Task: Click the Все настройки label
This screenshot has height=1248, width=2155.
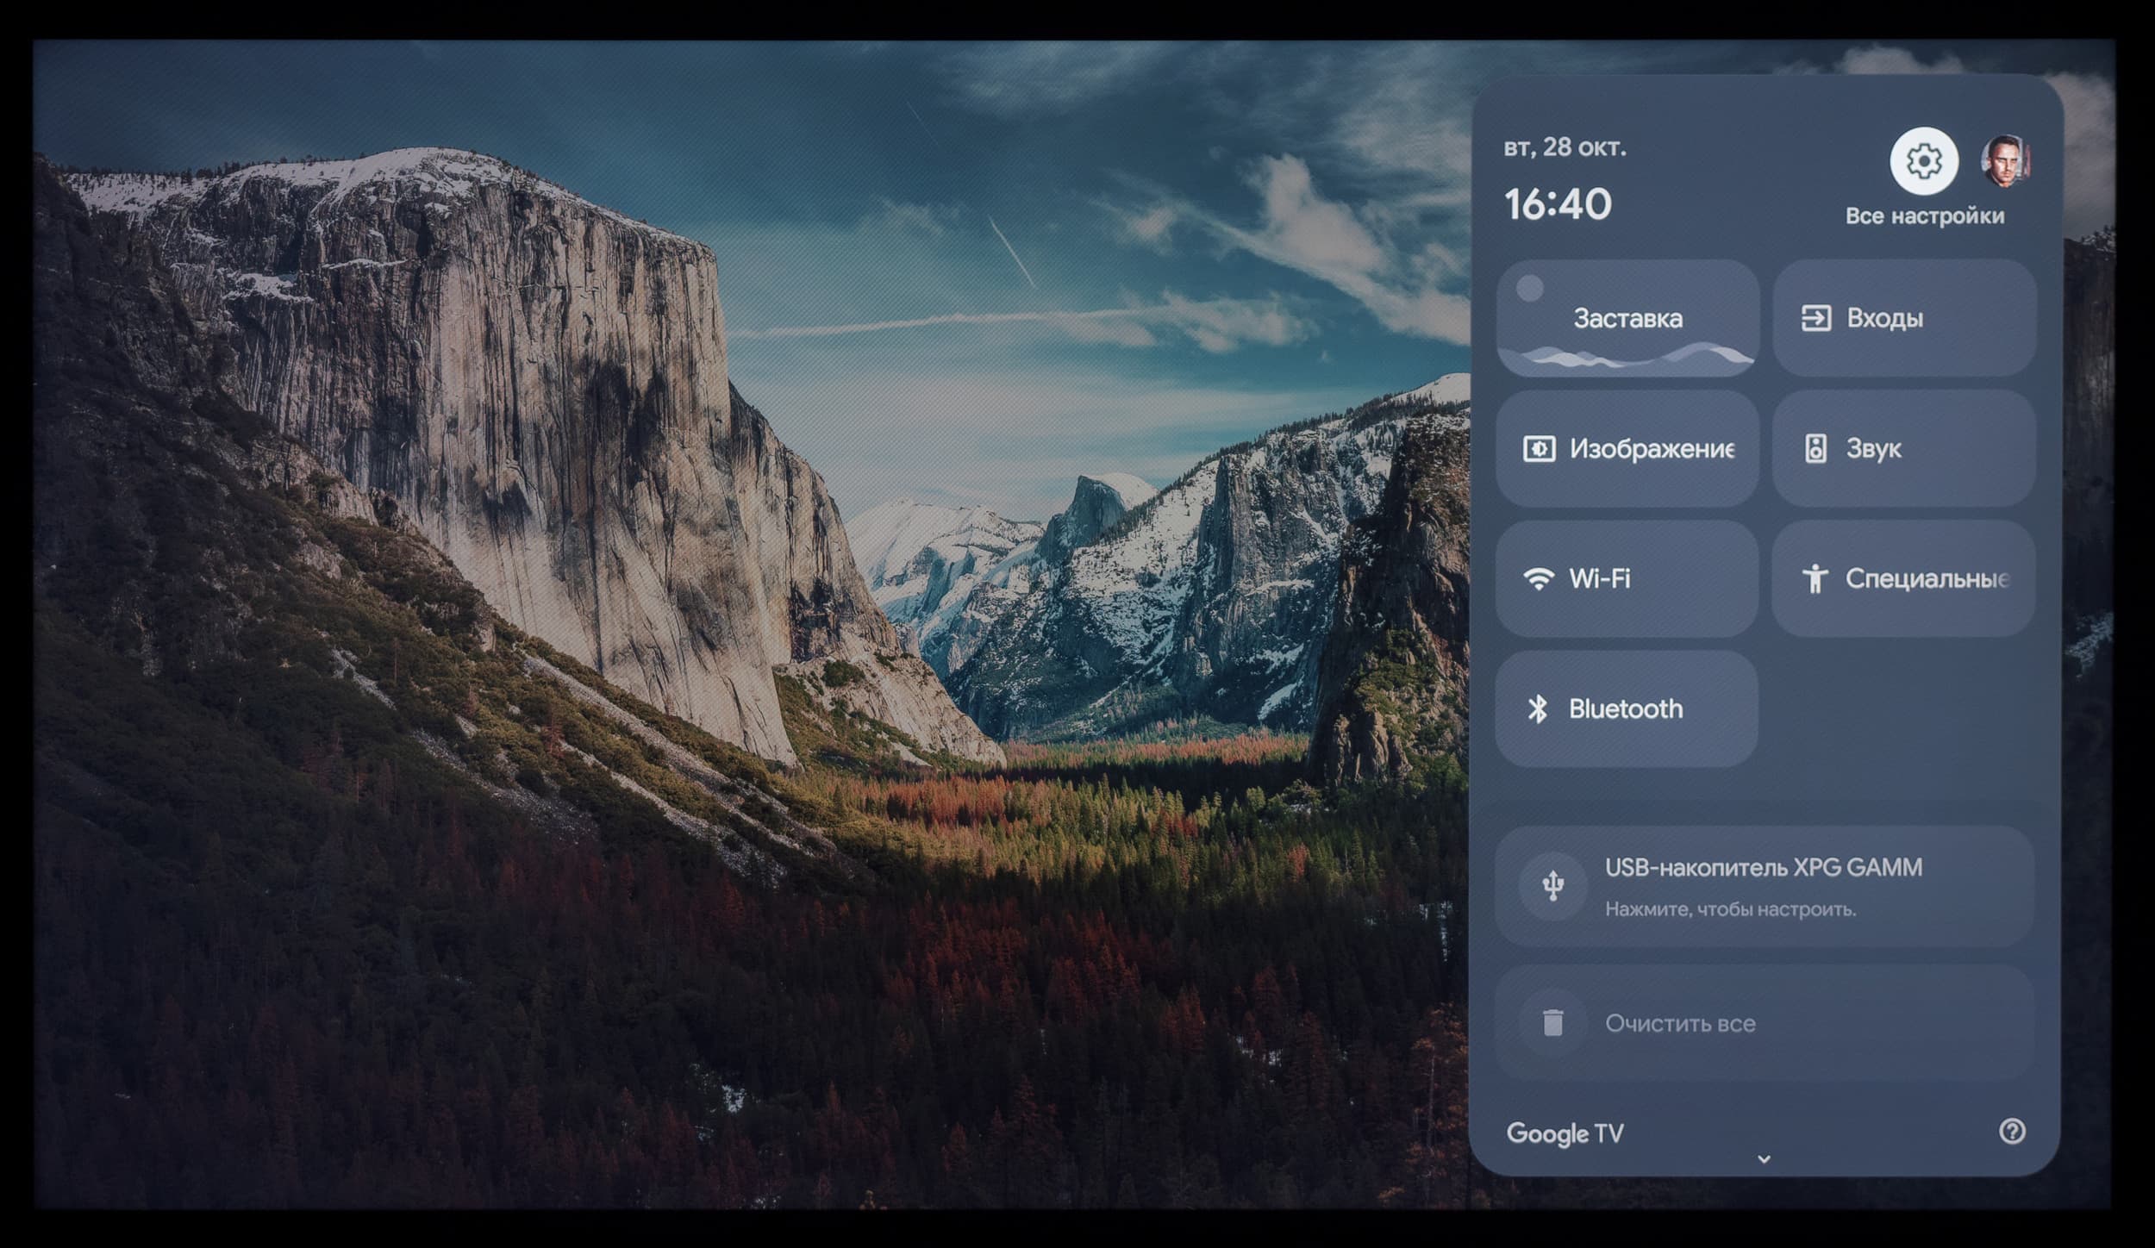Action: pyautogui.click(x=1924, y=216)
